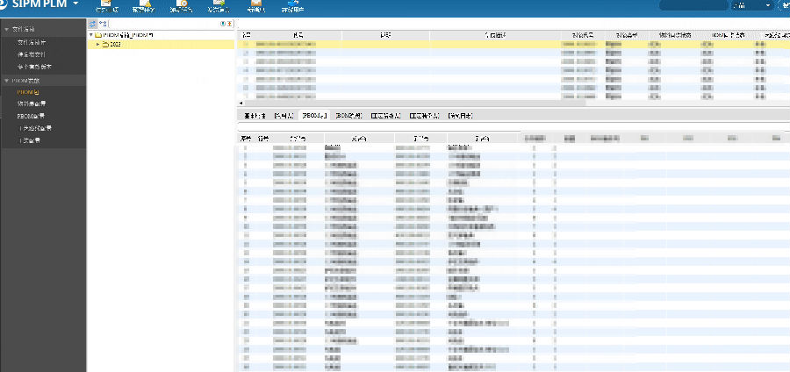Screen dimensions: 790x372
Task: Switch to the first tab in detail panel
Action: point(255,115)
